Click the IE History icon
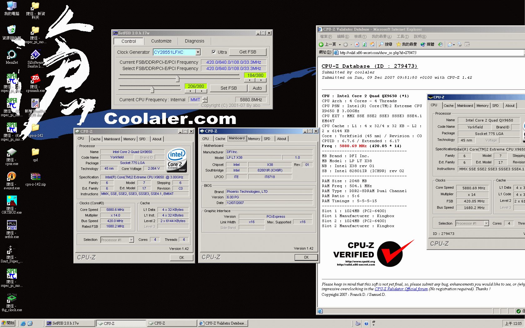Image resolution: width=525 pixels, height=328 pixels. point(440,44)
